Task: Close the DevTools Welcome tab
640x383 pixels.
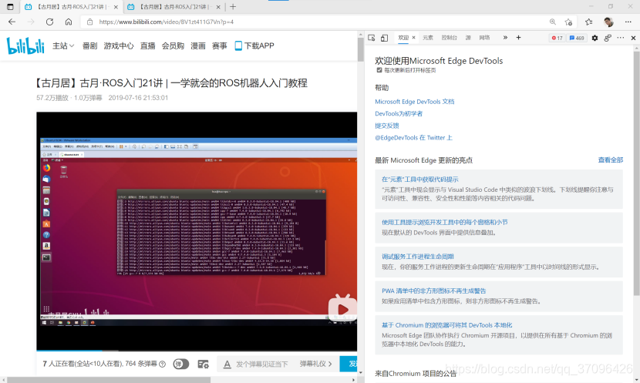Action: pyautogui.click(x=414, y=38)
